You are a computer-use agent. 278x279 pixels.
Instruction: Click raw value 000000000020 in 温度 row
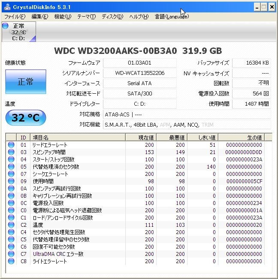pyautogui.click(x=244, y=225)
